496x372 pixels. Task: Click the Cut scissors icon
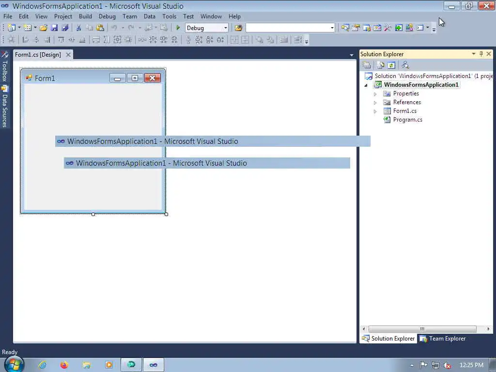[78, 28]
